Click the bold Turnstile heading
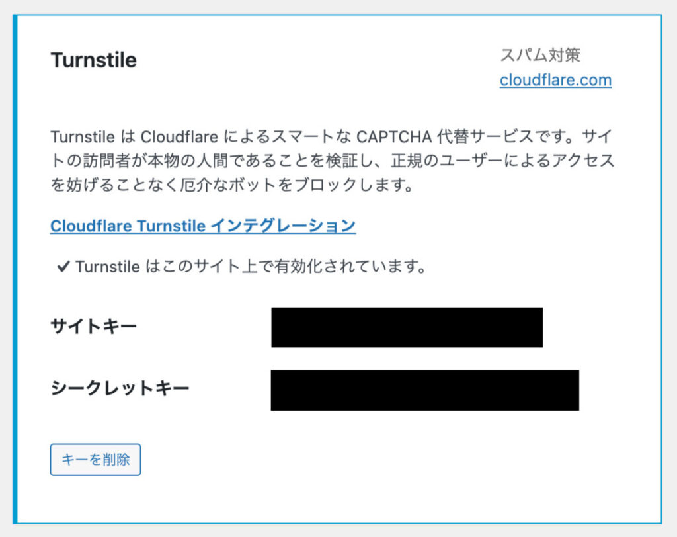The height and width of the screenshot is (537, 677). (x=93, y=60)
